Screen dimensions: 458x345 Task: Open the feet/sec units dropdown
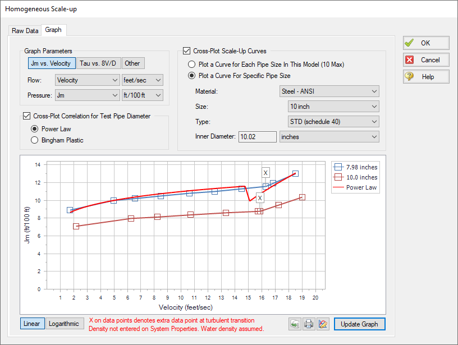142,80
